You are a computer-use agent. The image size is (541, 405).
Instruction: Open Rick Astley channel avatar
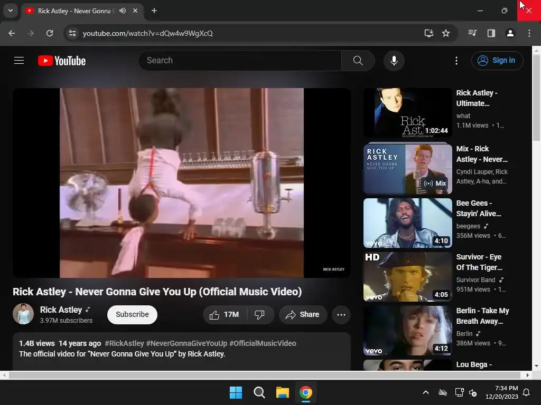23,314
